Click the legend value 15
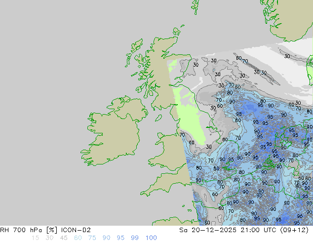This screenshot has height=242, width=313. point(35,238)
